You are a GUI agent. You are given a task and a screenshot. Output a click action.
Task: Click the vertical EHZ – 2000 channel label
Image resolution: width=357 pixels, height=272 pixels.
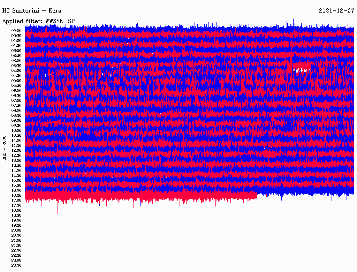click(4, 148)
